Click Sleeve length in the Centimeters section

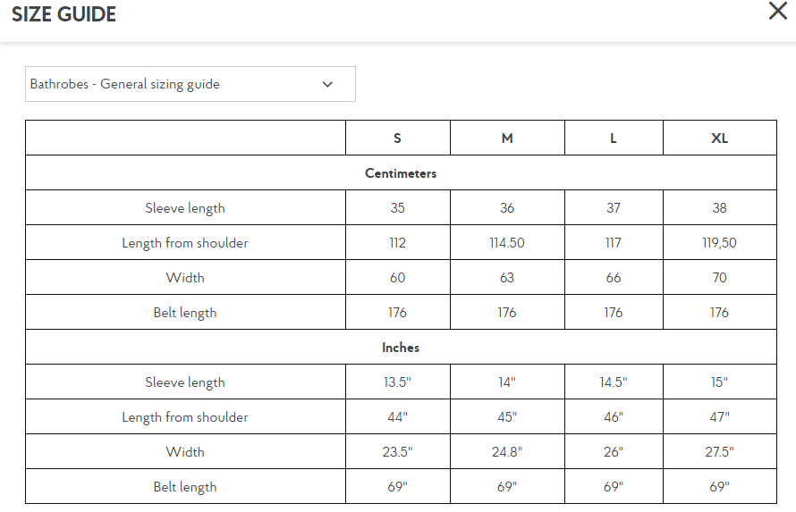[185, 208]
